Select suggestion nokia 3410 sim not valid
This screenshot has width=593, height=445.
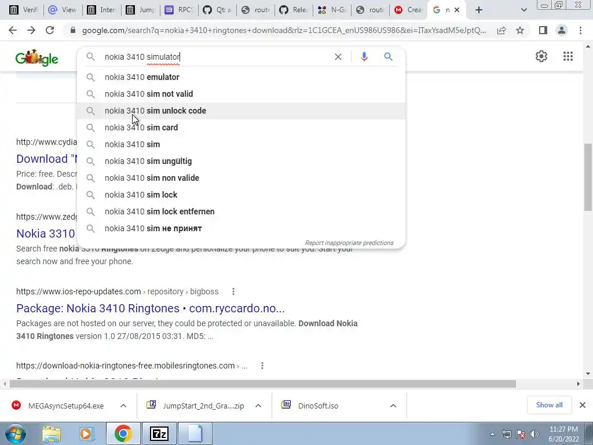(241, 94)
